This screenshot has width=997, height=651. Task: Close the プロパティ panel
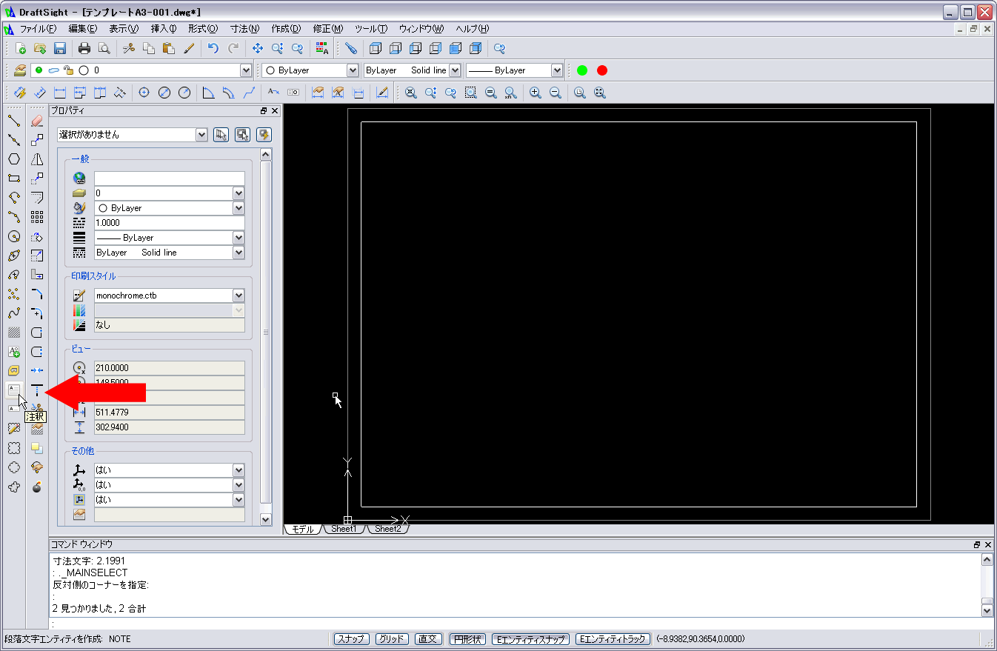275,110
